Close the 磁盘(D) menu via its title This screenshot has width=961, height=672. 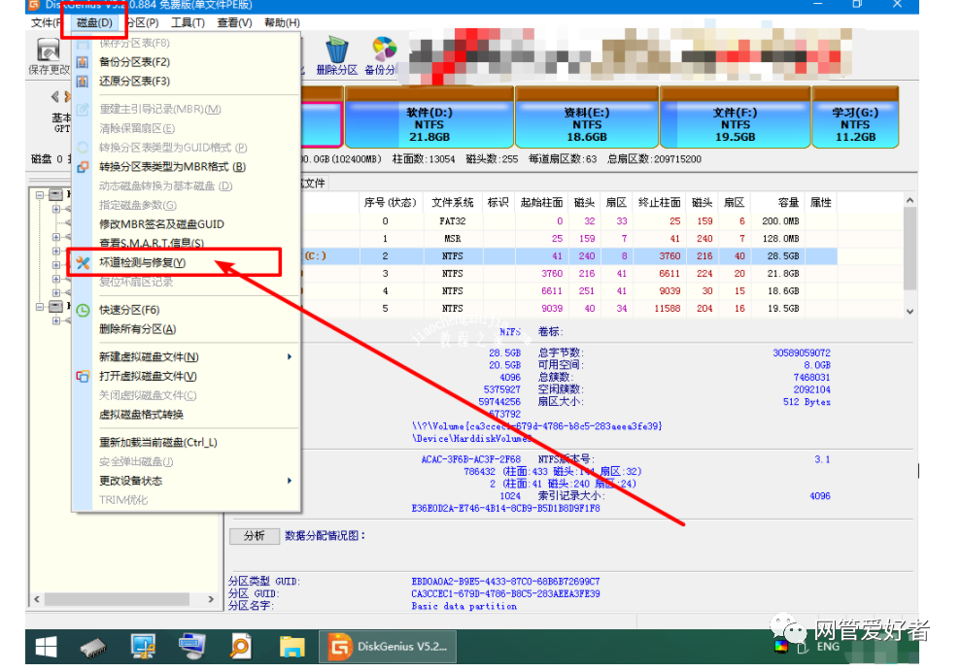click(x=94, y=22)
